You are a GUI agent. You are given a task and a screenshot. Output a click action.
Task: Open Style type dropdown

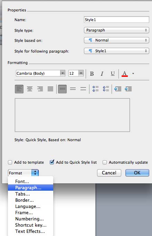116,30
